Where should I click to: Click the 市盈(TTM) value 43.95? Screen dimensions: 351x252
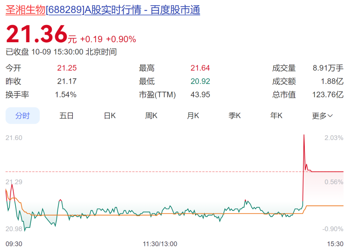click(x=200, y=95)
